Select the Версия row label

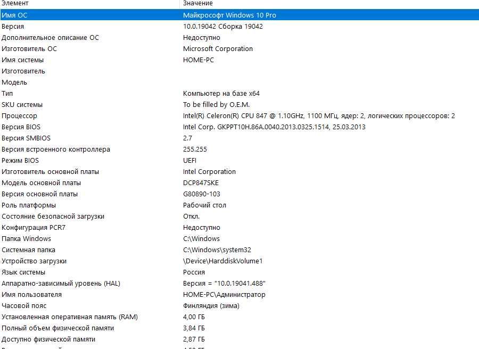[13, 27]
